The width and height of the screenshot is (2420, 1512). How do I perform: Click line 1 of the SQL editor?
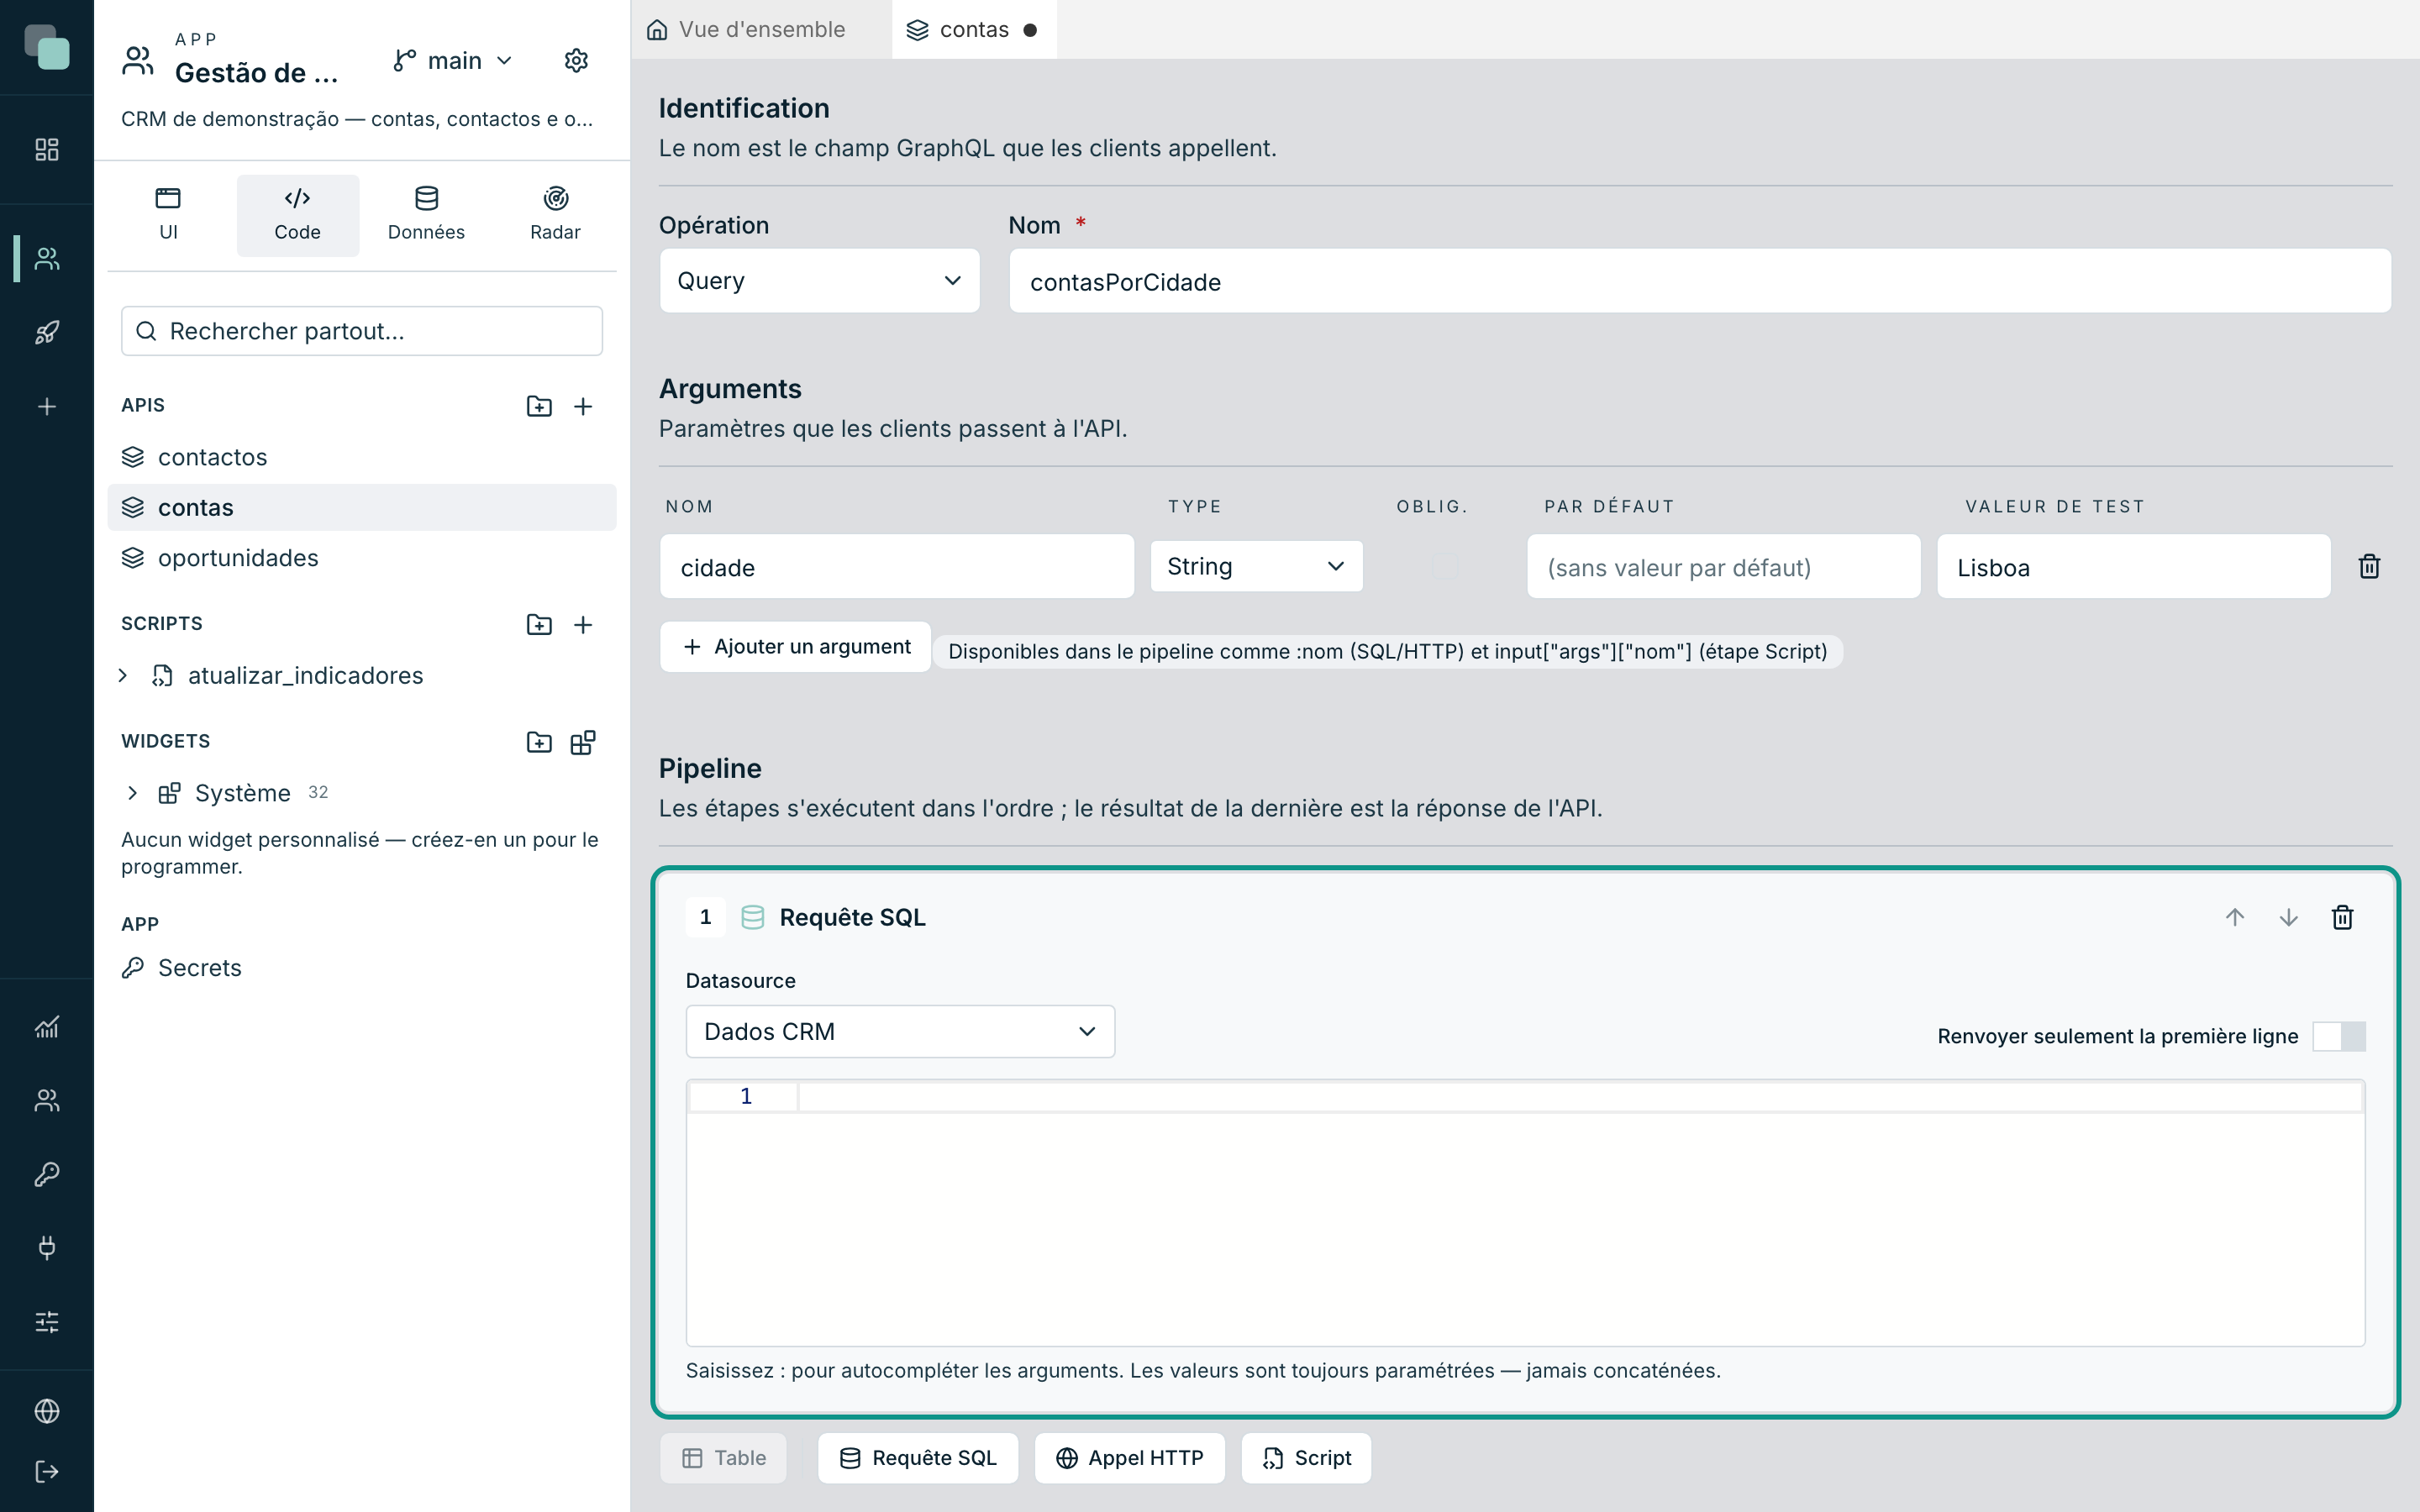[x=1580, y=1097]
